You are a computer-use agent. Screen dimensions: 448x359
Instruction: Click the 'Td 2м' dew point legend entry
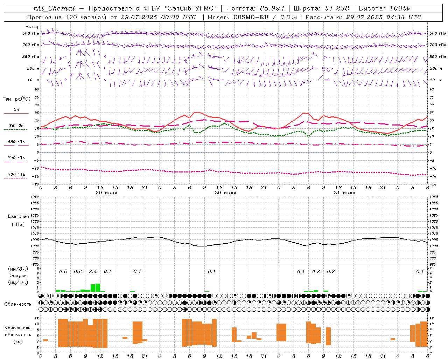point(16,126)
